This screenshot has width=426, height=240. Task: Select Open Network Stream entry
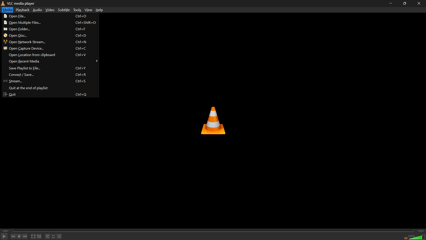point(50,42)
